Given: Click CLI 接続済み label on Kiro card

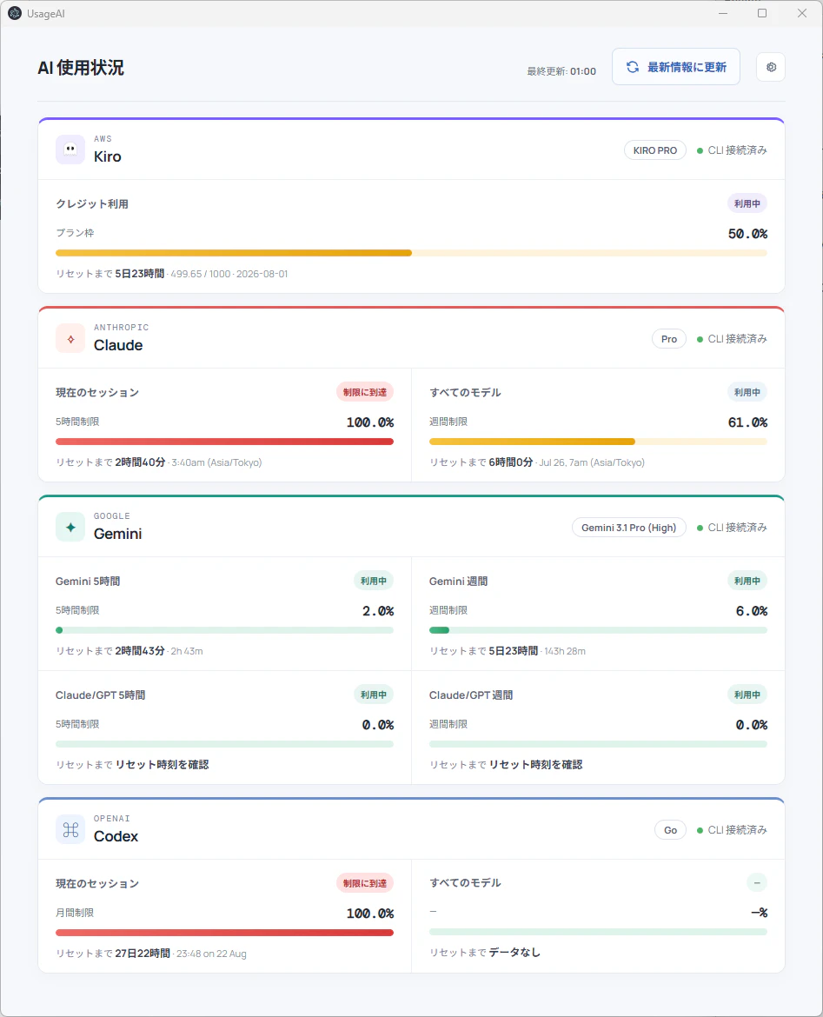Looking at the screenshot, I should pos(737,150).
